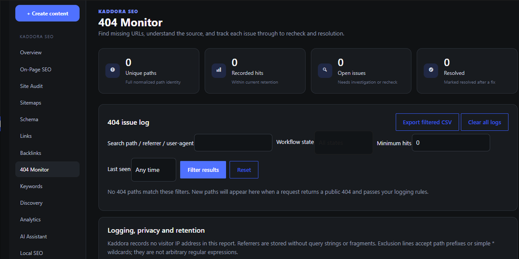Click the Open issues stat card
519x259 pixels.
[x=361, y=71]
